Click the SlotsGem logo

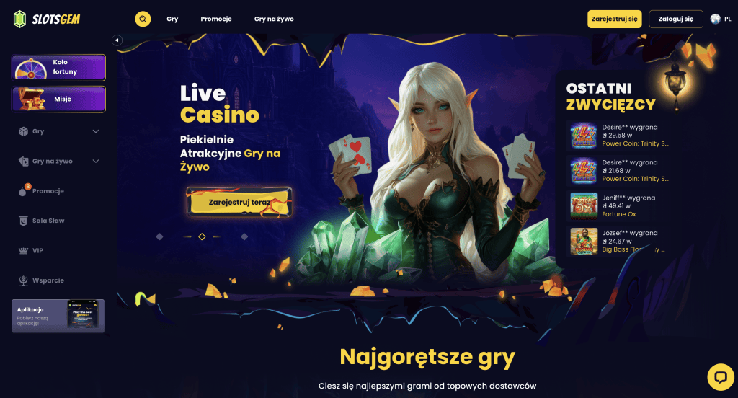tap(47, 19)
